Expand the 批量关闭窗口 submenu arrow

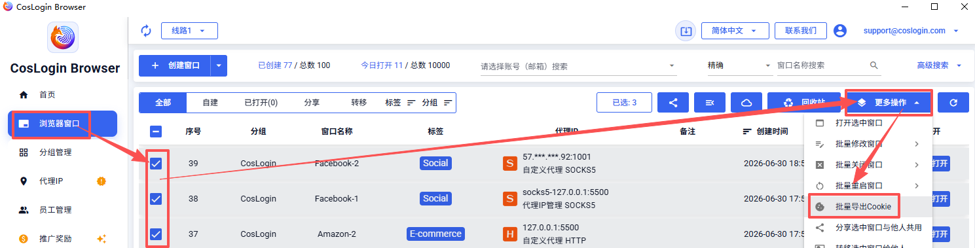916,165
